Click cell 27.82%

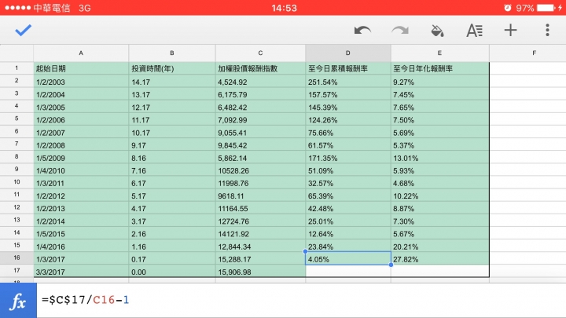pos(440,259)
